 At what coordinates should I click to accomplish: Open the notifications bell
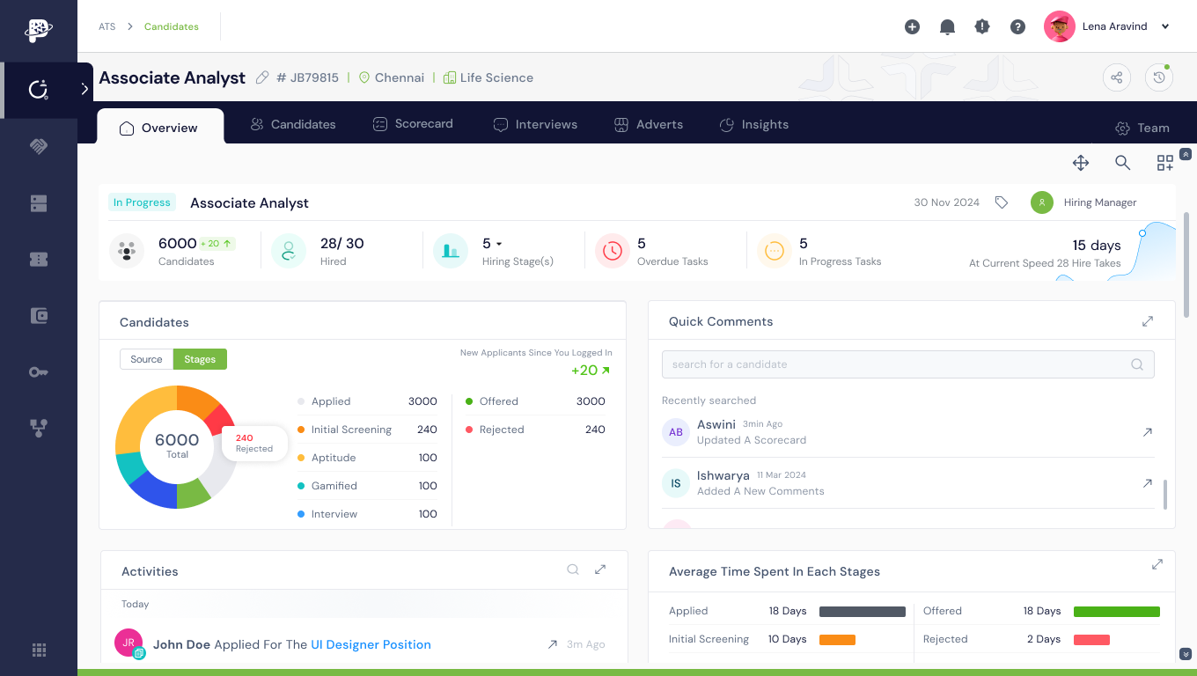point(948,27)
